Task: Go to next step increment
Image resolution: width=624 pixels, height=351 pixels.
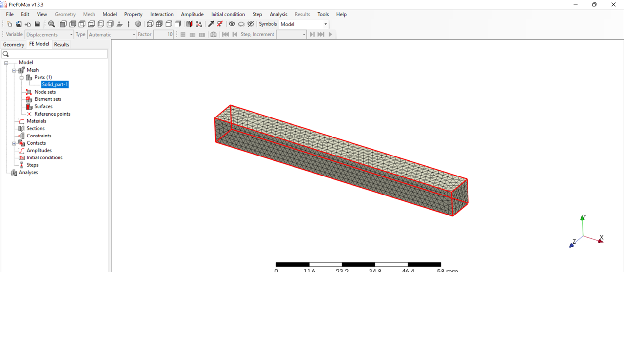Action: click(312, 34)
